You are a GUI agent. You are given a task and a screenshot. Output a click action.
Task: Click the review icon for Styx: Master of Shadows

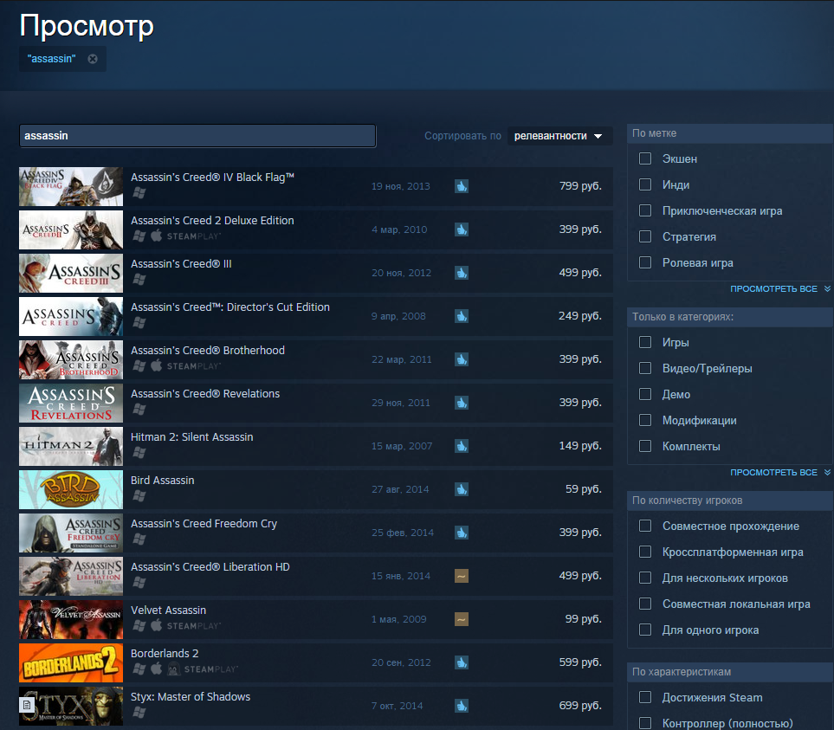click(x=461, y=706)
